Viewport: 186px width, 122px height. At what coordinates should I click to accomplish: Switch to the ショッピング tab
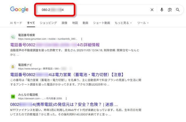(48, 23)
